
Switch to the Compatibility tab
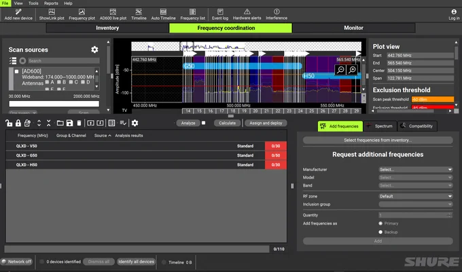click(417, 126)
